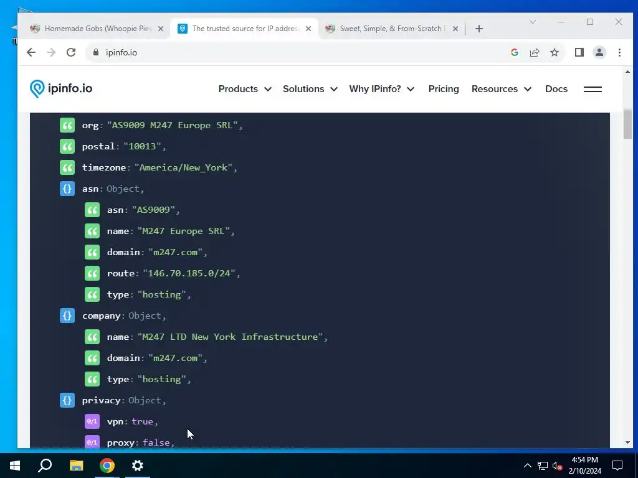Switch to Sweet, Simple, & From-Scratch tab
Screen dimensions: 638x478
pyautogui.click(x=386, y=29)
